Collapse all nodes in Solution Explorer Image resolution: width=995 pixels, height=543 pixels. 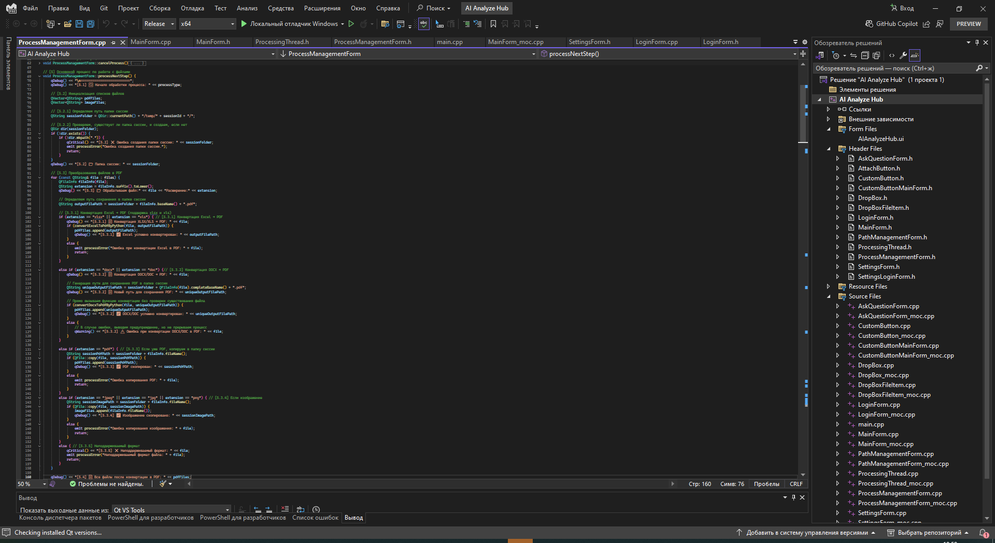pos(865,55)
